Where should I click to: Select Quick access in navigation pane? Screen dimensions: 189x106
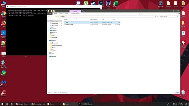coord(55,21)
